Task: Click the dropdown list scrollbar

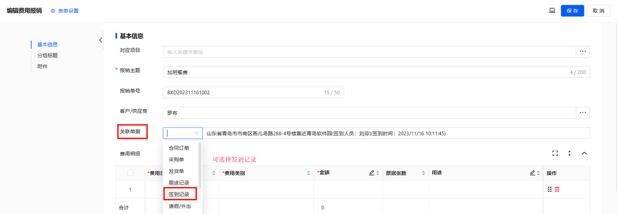Action: click(x=200, y=166)
